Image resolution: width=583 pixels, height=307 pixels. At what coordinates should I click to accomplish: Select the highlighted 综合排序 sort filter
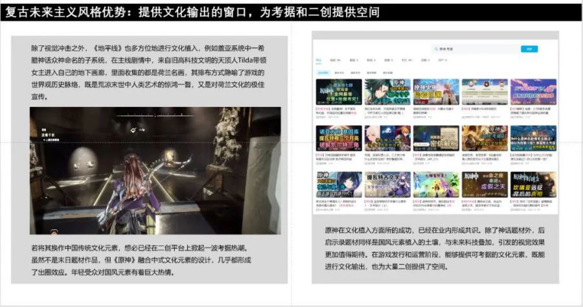tap(323, 73)
